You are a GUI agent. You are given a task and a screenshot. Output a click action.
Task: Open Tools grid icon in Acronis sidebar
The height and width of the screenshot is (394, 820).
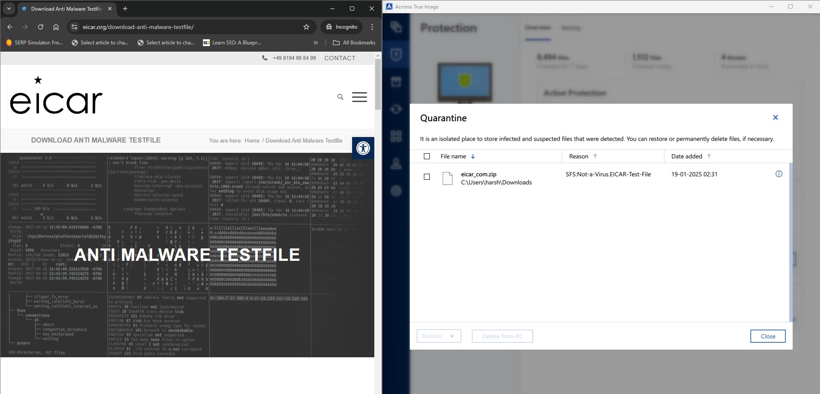click(396, 136)
